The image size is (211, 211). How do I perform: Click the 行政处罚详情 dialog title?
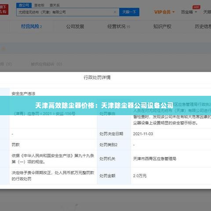[97, 77]
